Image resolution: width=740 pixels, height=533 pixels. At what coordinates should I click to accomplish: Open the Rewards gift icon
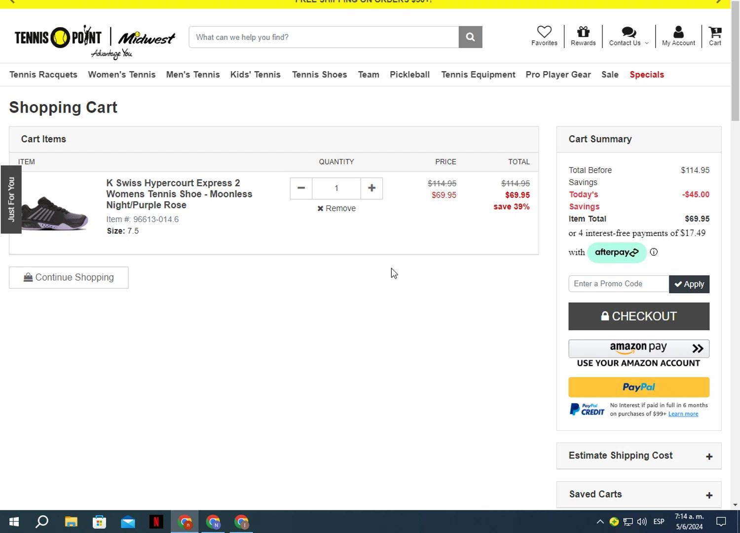point(583,36)
